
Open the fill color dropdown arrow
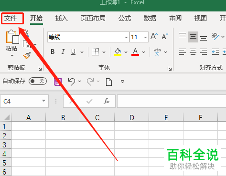coord(126,52)
